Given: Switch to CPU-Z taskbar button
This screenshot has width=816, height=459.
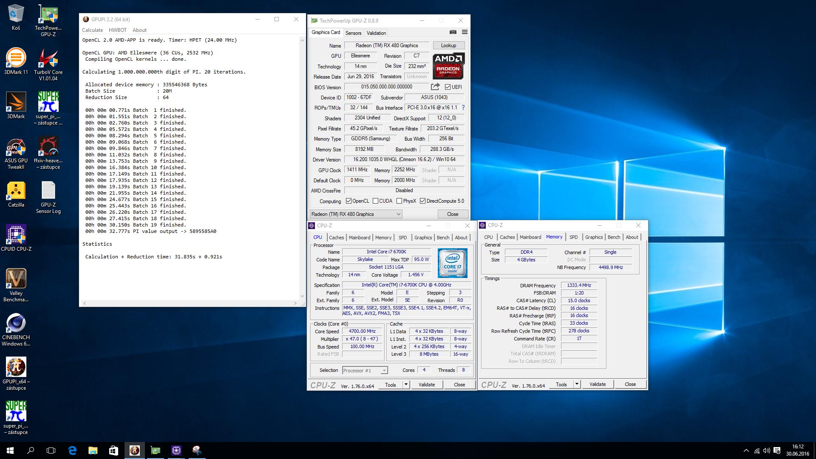Looking at the screenshot, I should pyautogui.click(x=176, y=450).
